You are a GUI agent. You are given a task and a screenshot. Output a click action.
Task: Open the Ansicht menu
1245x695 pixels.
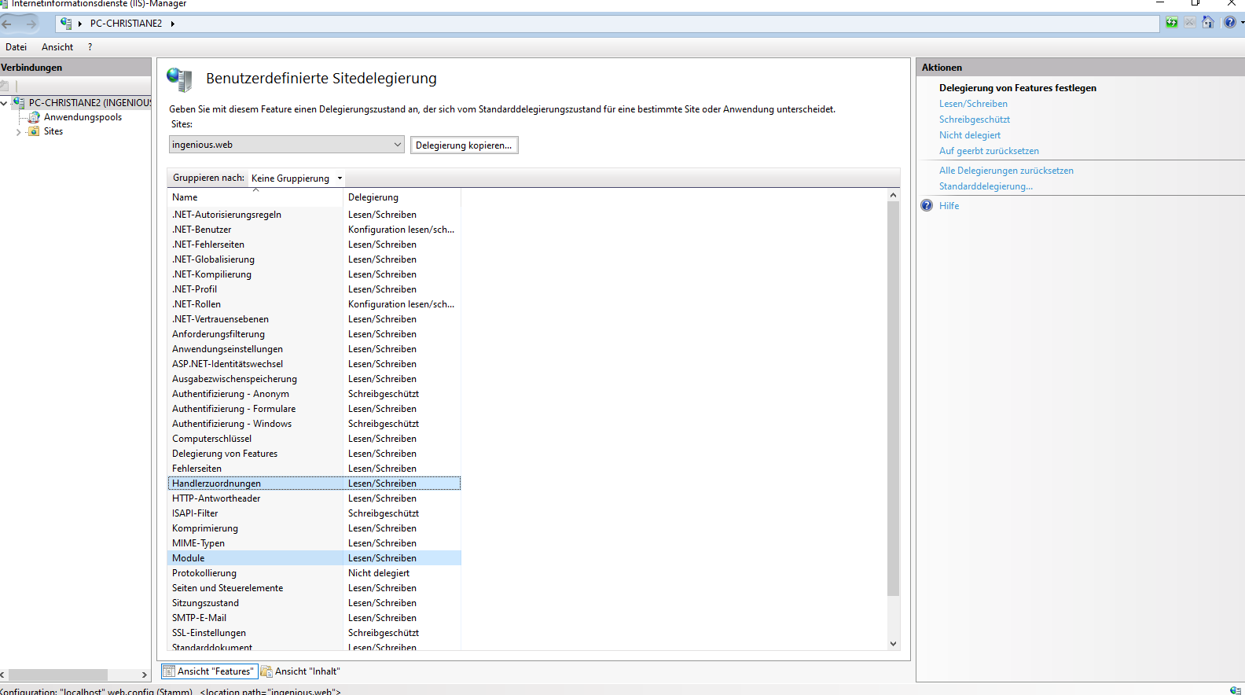pos(57,47)
